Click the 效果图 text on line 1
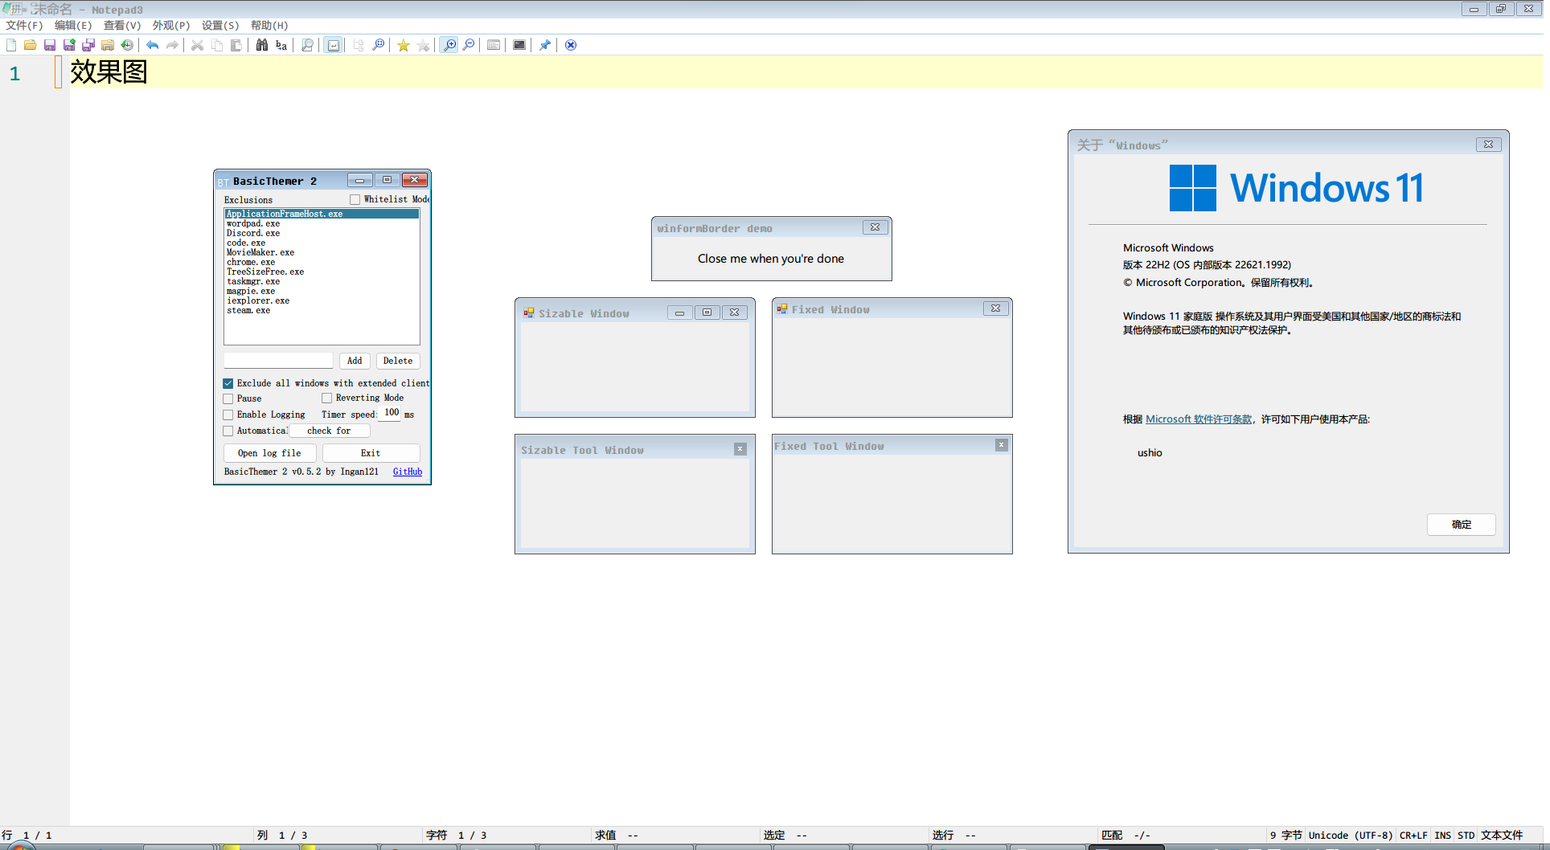This screenshot has width=1550, height=850. 109,72
